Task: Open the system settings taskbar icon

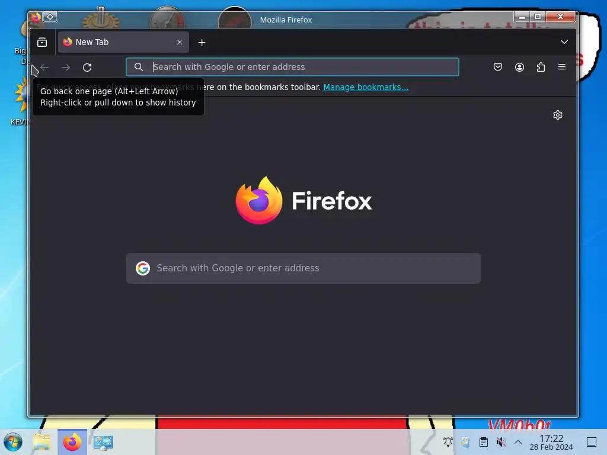Action: tap(103, 442)
